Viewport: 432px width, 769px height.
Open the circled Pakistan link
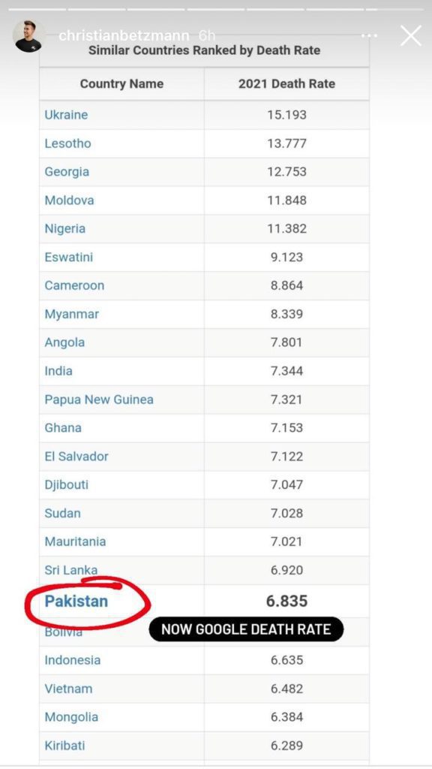point(76,602)
